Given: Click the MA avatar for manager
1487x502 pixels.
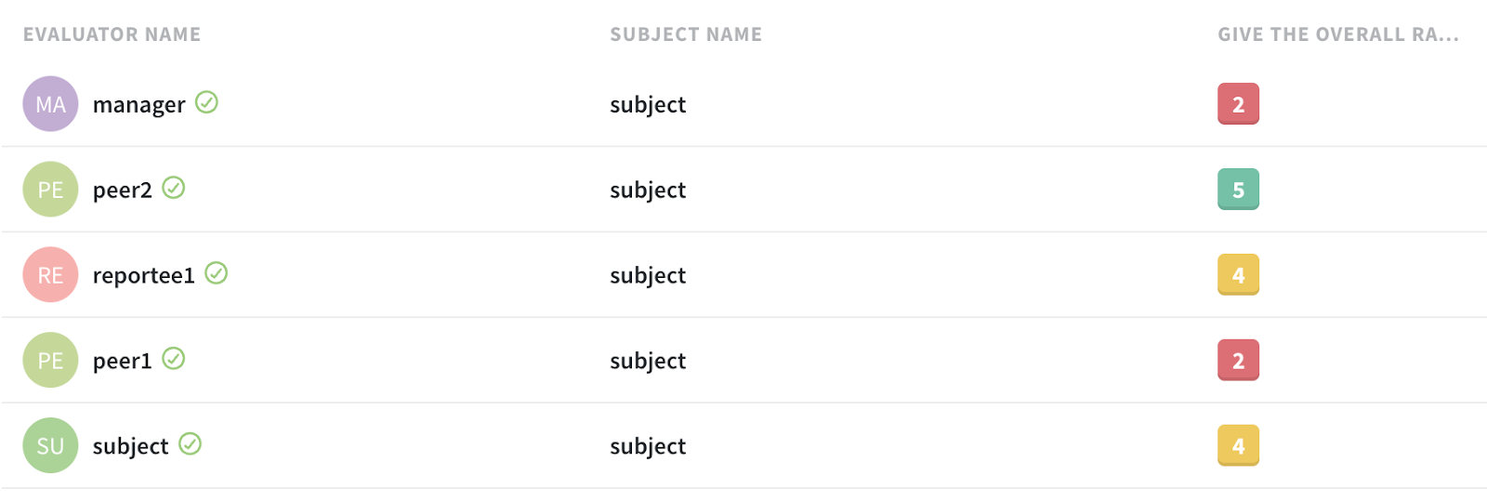Looking at the screenshot, I should (x=50, y=104).
